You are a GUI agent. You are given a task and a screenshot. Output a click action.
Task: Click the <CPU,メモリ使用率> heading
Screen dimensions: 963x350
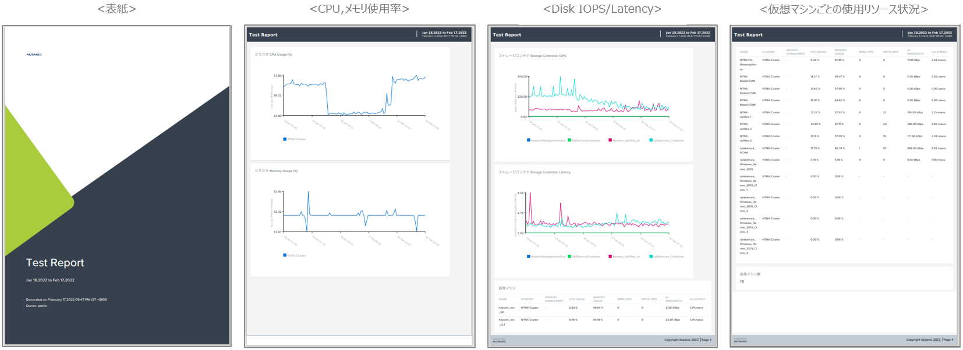pos(359,9)
